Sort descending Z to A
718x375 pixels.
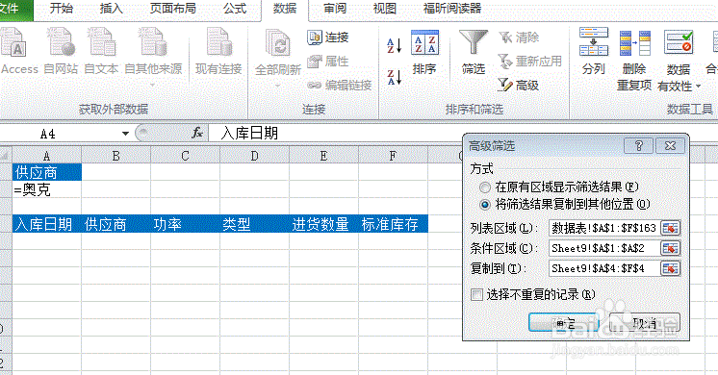click(394, 77)
